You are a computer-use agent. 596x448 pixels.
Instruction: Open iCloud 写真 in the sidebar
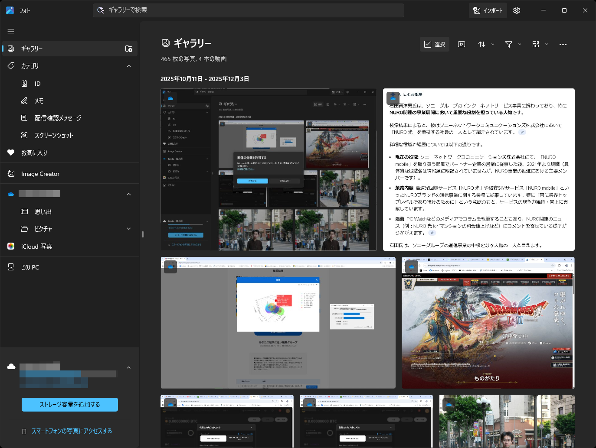(36, 246)
